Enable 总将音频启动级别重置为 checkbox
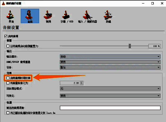 point(8,46)
